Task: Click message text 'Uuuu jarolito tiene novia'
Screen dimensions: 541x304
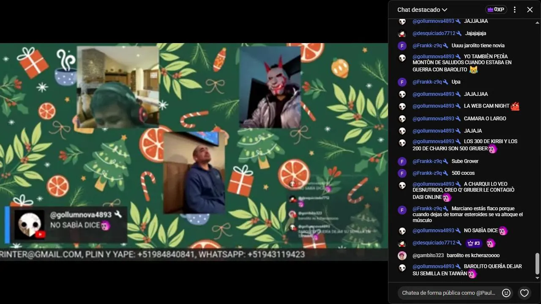Action: coord(478,46)
